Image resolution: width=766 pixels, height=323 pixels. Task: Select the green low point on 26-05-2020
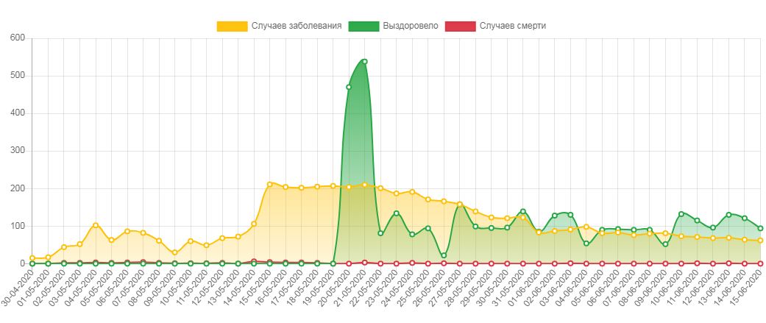pyautogui.click(x=444, y=255)
